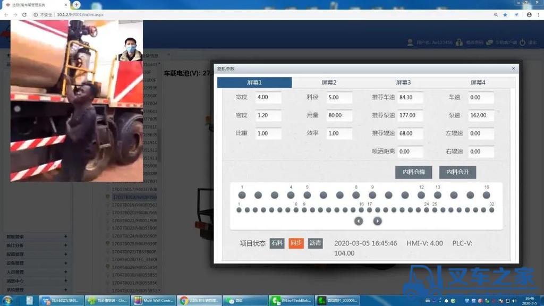Switch to the 屏幕3 tab

403,82
